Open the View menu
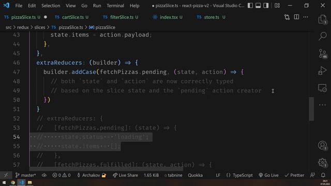 70,6
